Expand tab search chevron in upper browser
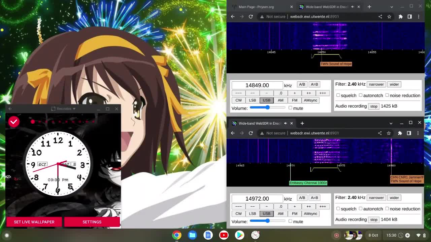The image size is (431, 242). pyautogui.click(x=392, y=7)
